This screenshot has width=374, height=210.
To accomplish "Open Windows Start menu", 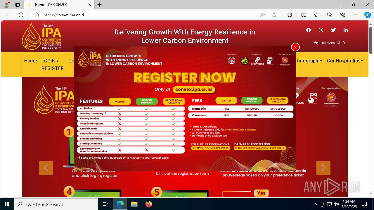I will (x=7, y=204).
